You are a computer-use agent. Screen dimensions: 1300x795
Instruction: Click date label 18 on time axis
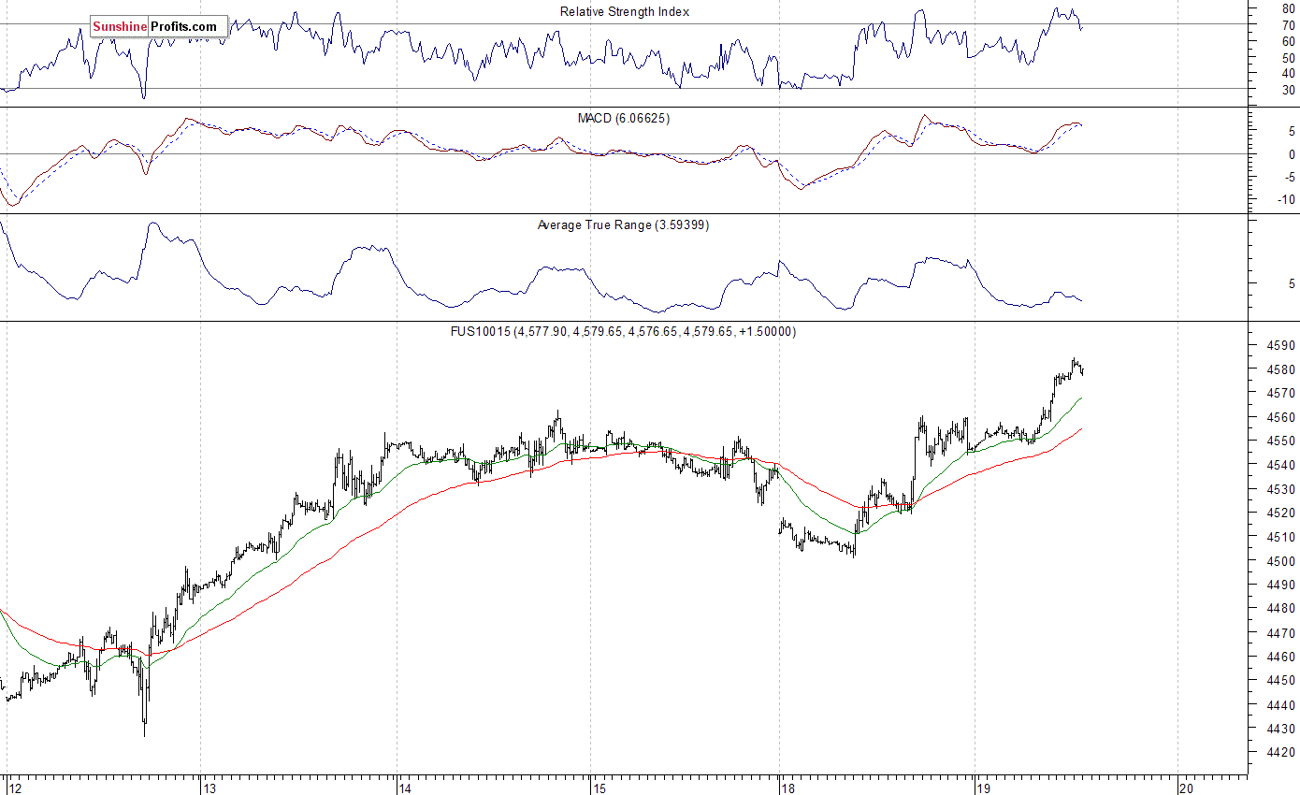[x=788, y=788]
